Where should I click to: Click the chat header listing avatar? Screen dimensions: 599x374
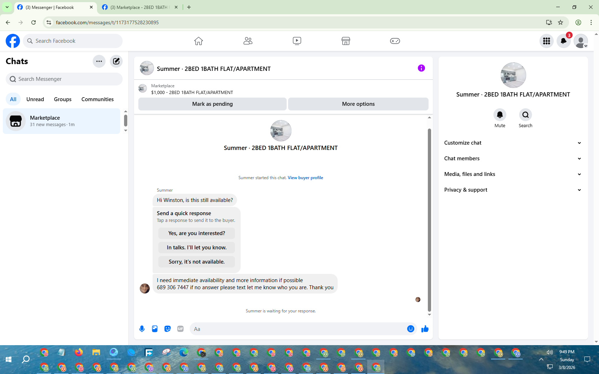click(147, 68)
